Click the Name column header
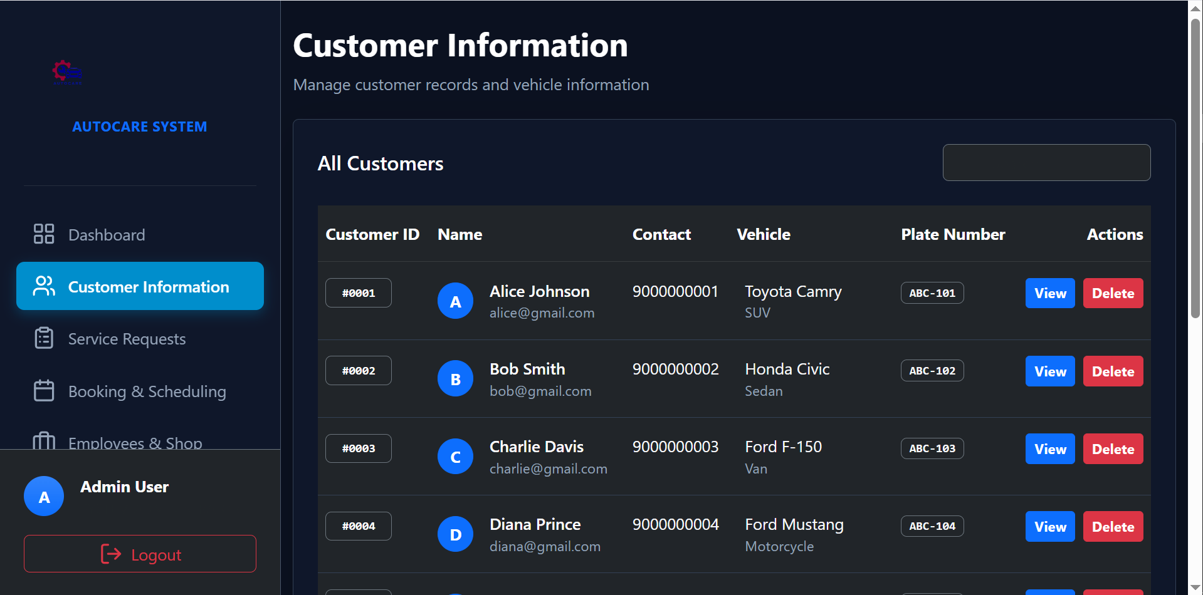The height and width of the screenshot is (595, 1203). (x=460, y=234)
